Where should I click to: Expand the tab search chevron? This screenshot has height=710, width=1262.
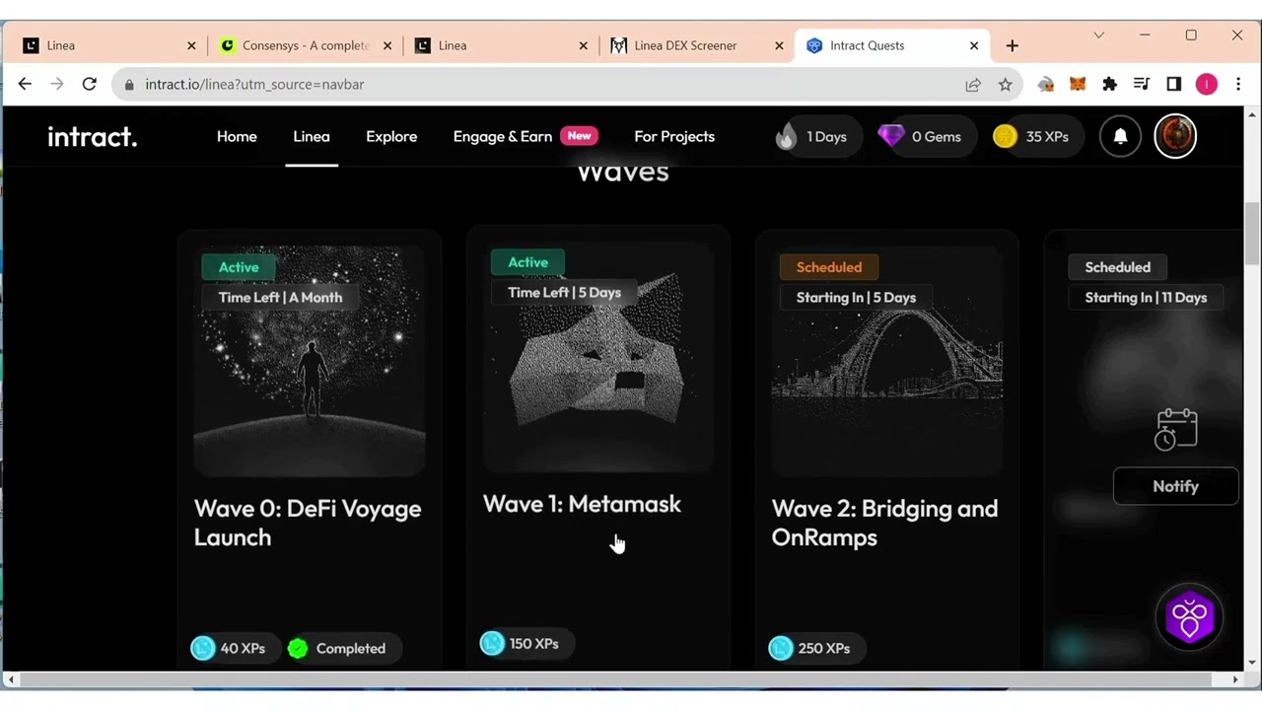coord(1098,35)
